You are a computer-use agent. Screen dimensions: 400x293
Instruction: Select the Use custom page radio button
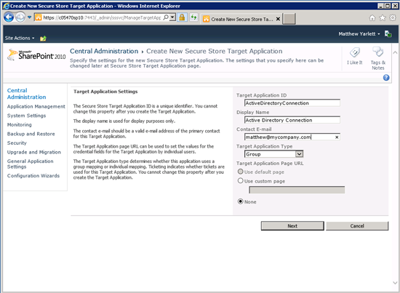tap(240, 181)
